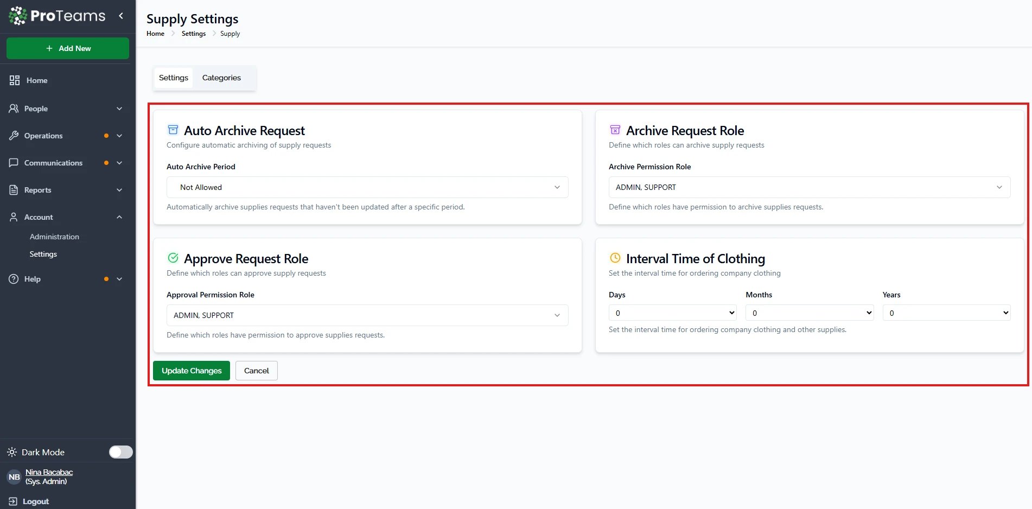
Task: Select the Settings tab
Action: [x=174, y=78]
